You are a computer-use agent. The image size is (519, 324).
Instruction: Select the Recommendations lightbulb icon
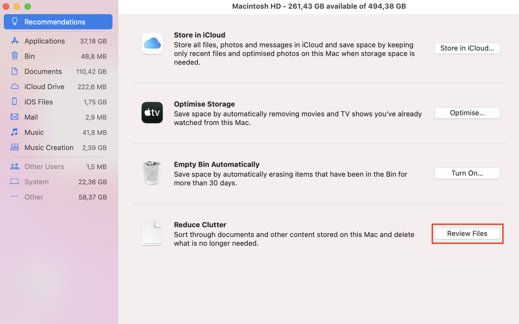click(15, 21)
